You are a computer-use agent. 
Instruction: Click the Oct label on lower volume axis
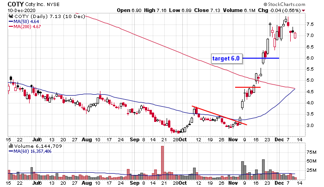[183, 183]
